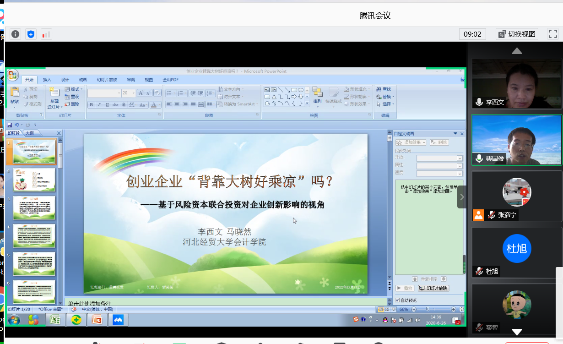Viewport: 563px width, 344px height.
Task: Open the network signal status icon
Action: point(46,34)
